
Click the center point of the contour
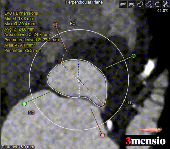coord(79,81)
